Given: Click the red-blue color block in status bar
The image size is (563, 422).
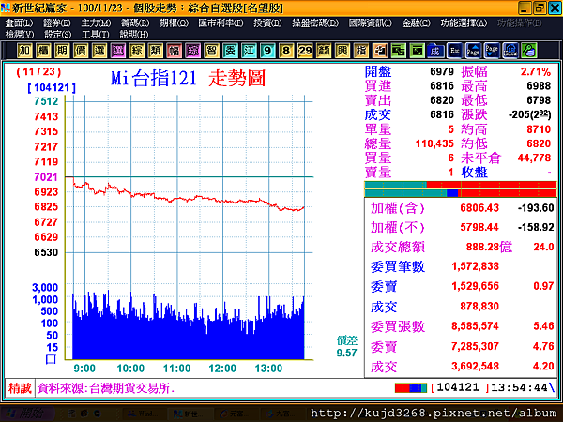Looking at the screenshot, I should pyautogui.click(x=411, y=388).
